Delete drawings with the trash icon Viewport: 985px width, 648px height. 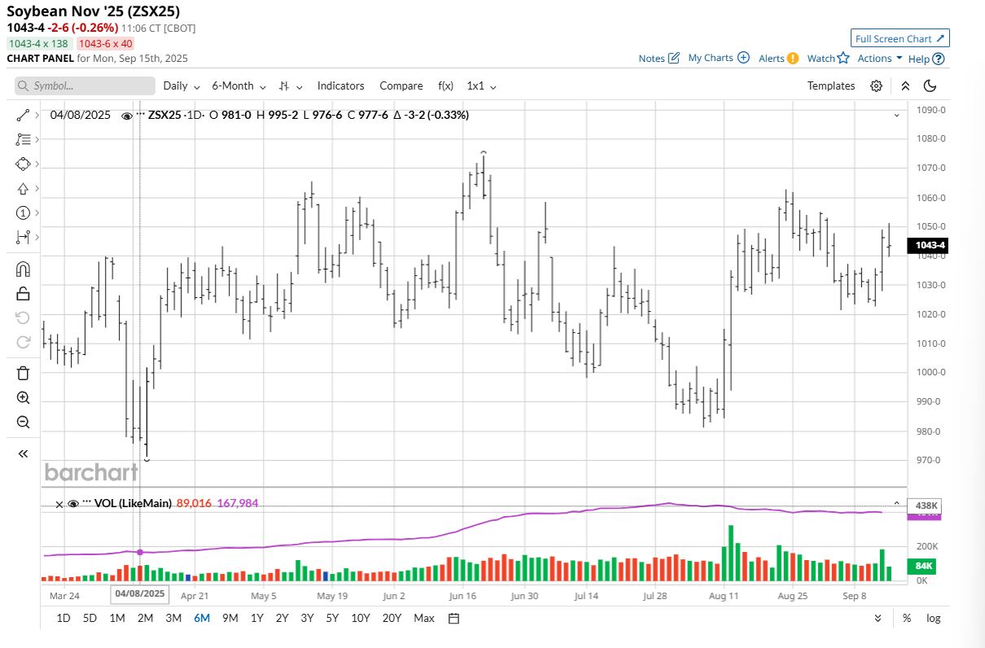pyautogui.click(x=23, y=374)
